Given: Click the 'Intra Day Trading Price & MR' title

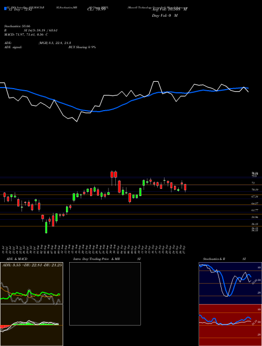Looking at the screenshot, I should 96,259.
